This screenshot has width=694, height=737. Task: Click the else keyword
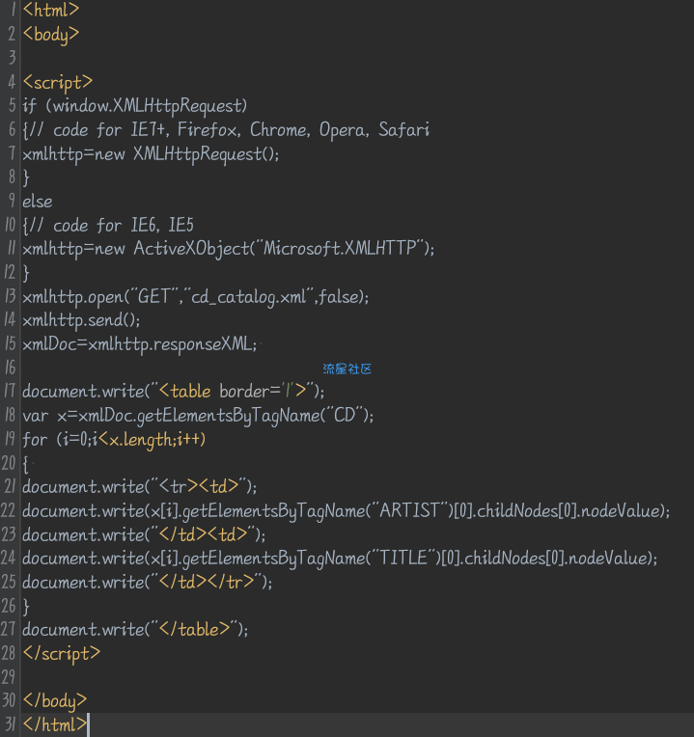click(x=37, y=201)
